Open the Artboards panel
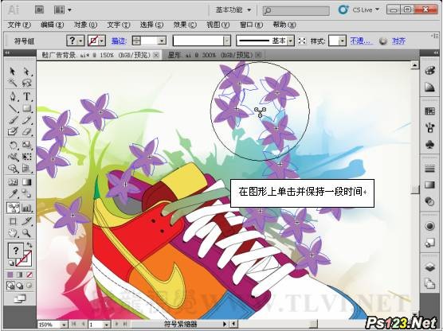This screenshot has height=331, width=443. tap(429, 283)
